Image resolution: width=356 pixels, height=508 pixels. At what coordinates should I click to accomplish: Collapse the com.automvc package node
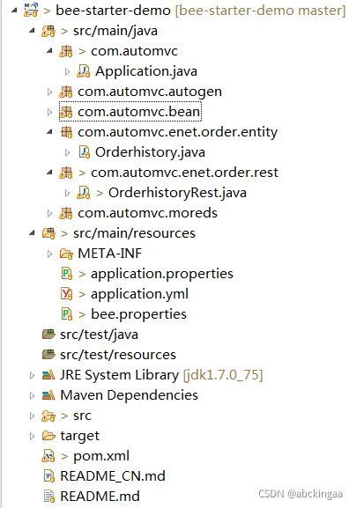coord(49,51)
